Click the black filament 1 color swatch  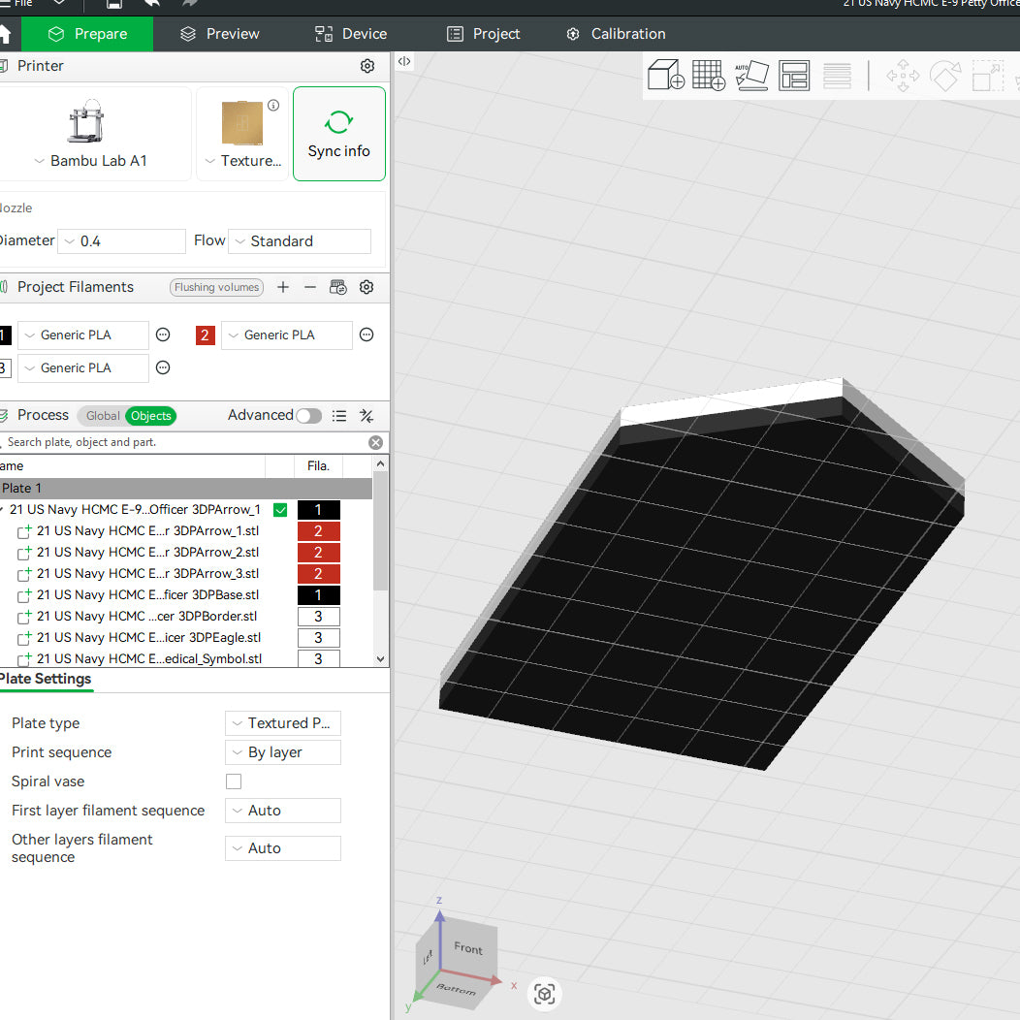[5, 335]
